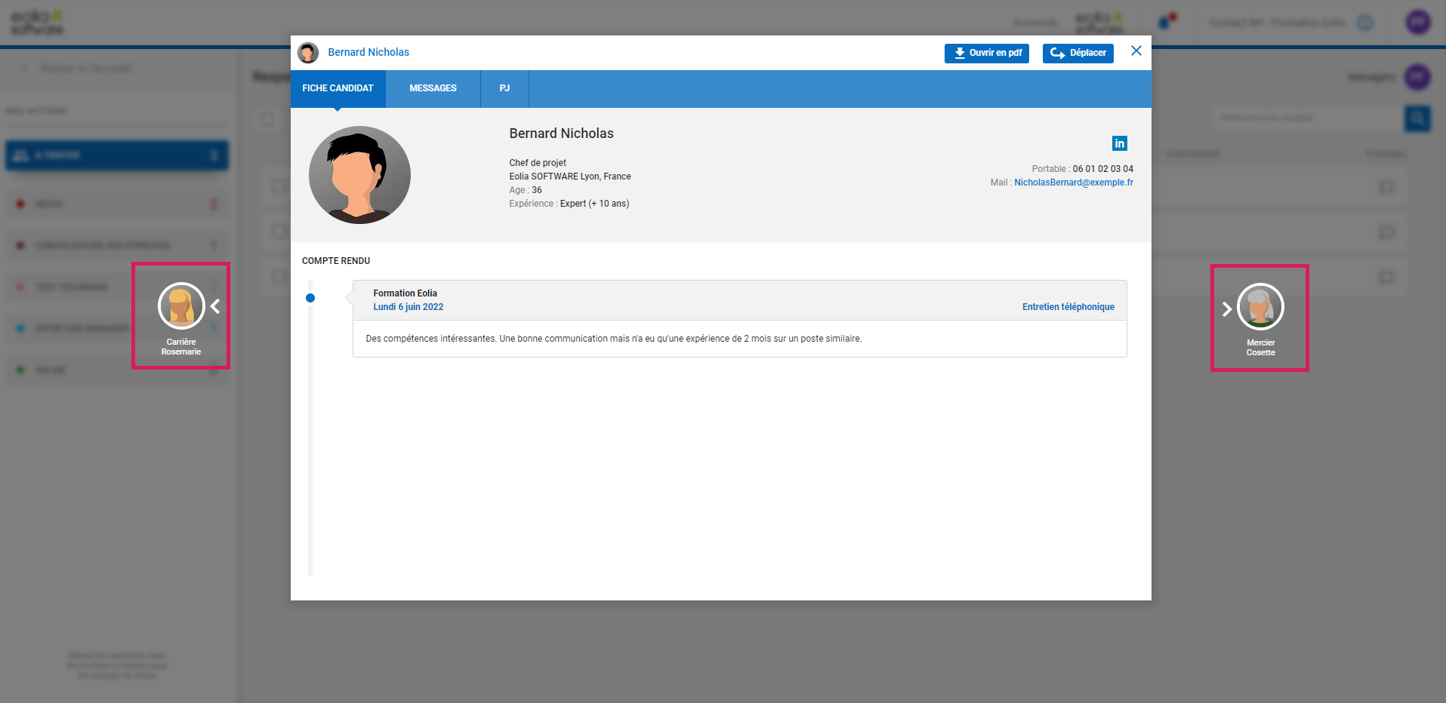Click NicholasBernard@exemple.fr email link
The width and height of the screenshot is (1446, 703).
pos(1073,183)
